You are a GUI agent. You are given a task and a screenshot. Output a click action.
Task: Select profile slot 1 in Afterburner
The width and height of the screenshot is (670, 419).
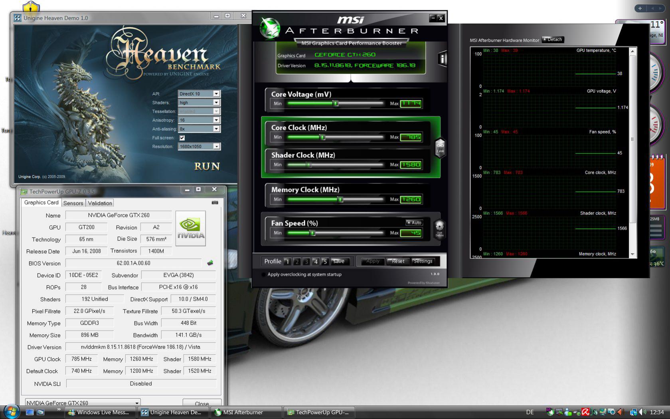point(287,262)
